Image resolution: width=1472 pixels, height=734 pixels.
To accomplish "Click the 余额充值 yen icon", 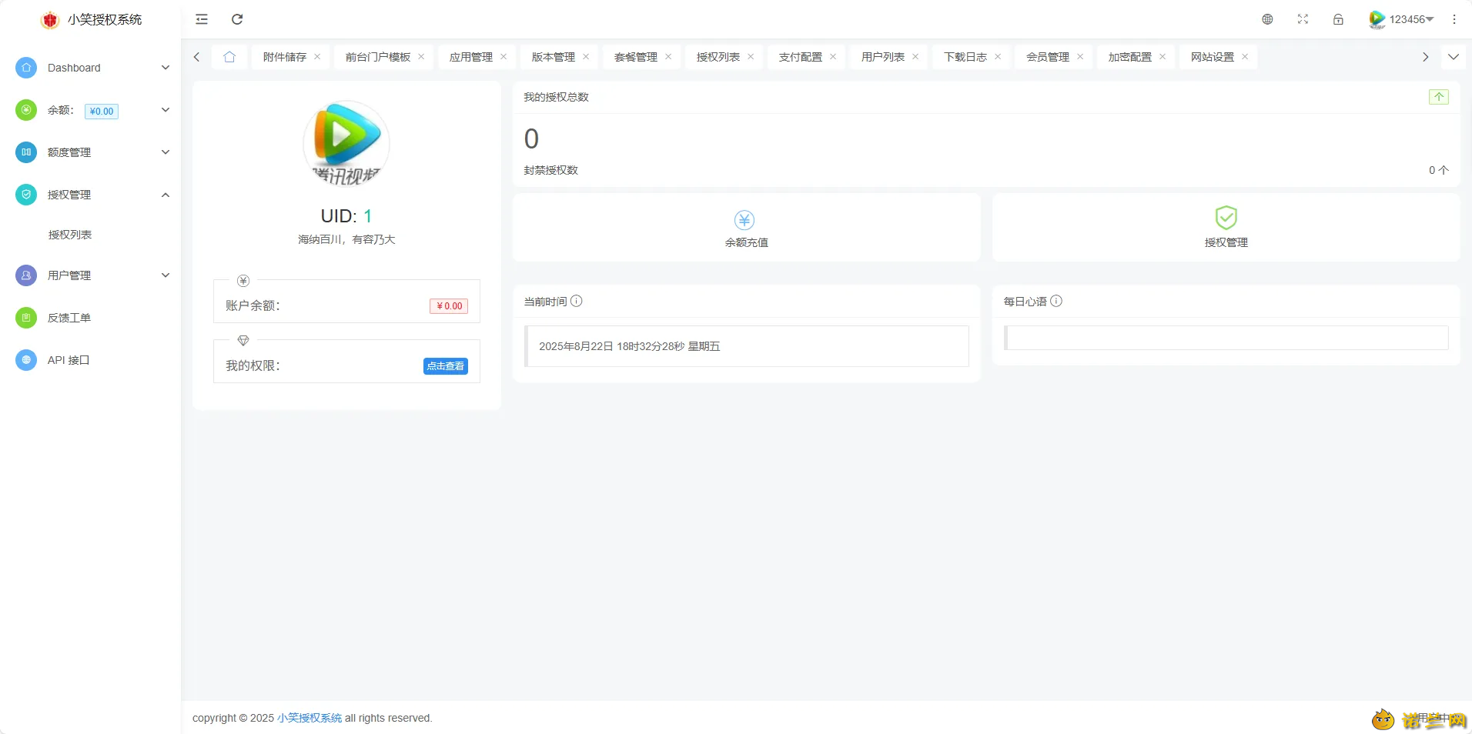I will coord(744,220).
